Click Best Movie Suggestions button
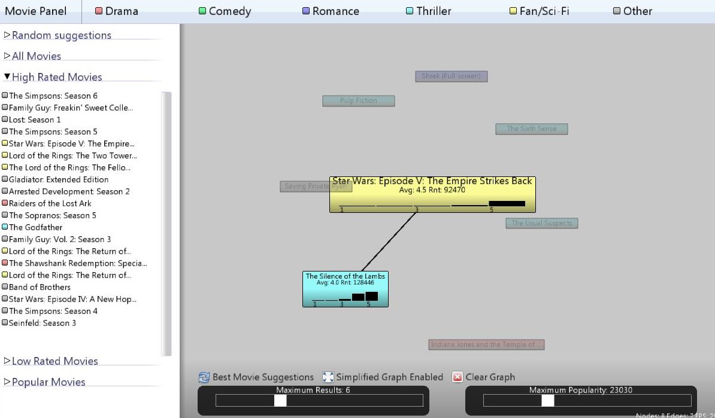715x418 pixels. tap(256, 377)
